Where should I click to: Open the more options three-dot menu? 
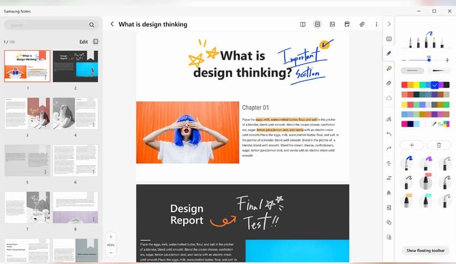[376, 25]
